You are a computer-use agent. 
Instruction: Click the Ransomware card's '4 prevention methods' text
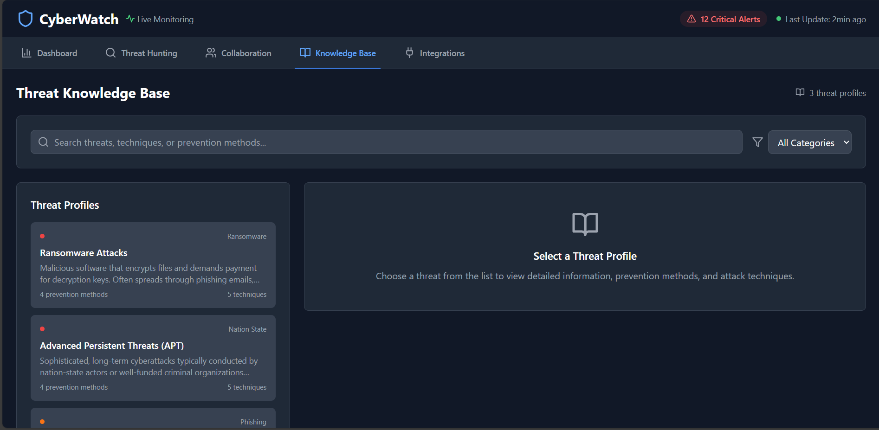pos(74,295)
